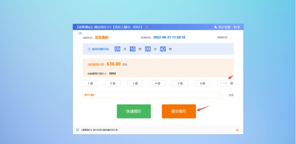Click the highest bidder number 0002
The image size is (296, 144).
coord(113,73)
